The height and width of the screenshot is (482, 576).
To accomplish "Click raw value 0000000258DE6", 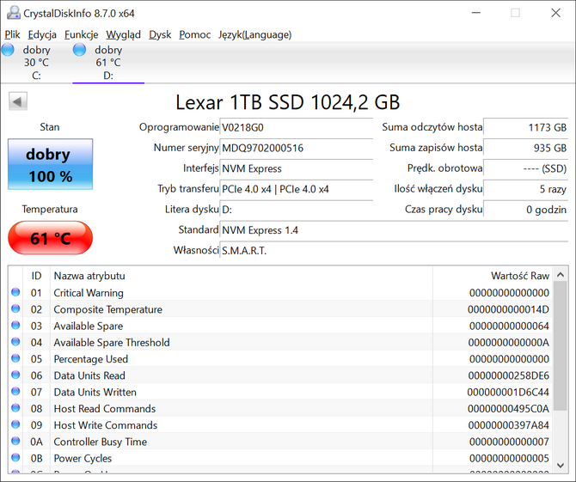I will [x=508, y=375].
